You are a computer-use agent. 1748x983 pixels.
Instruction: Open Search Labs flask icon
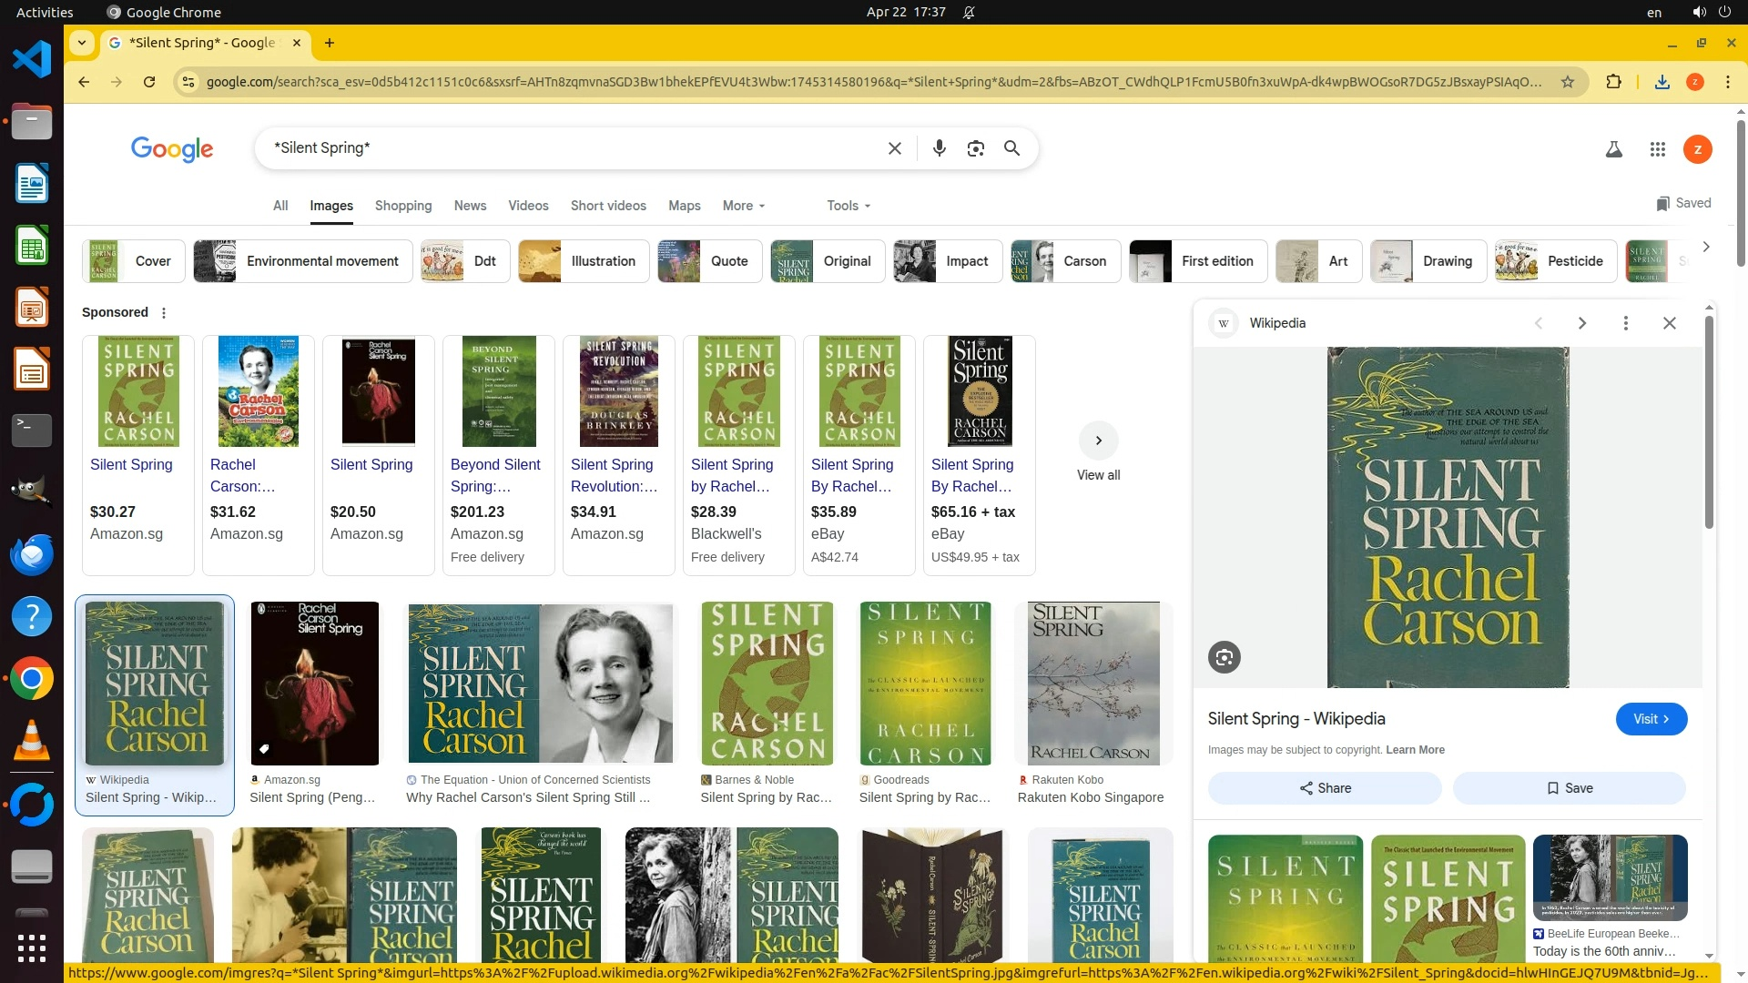point(1613,149)
